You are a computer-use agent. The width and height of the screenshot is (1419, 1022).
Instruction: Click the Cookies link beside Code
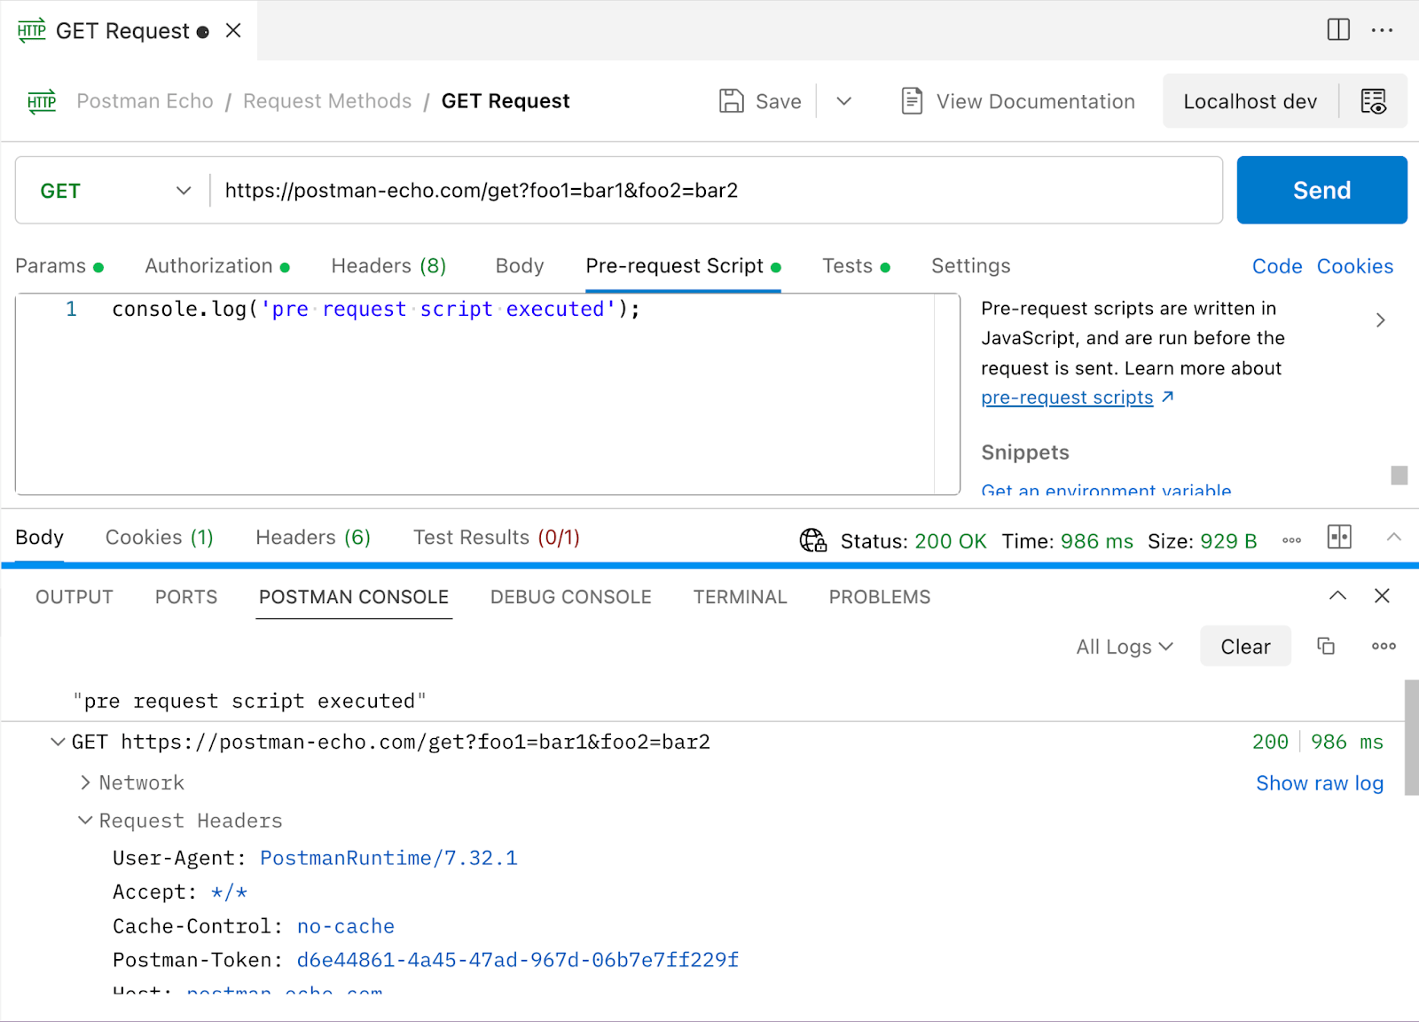[1355, 266]
